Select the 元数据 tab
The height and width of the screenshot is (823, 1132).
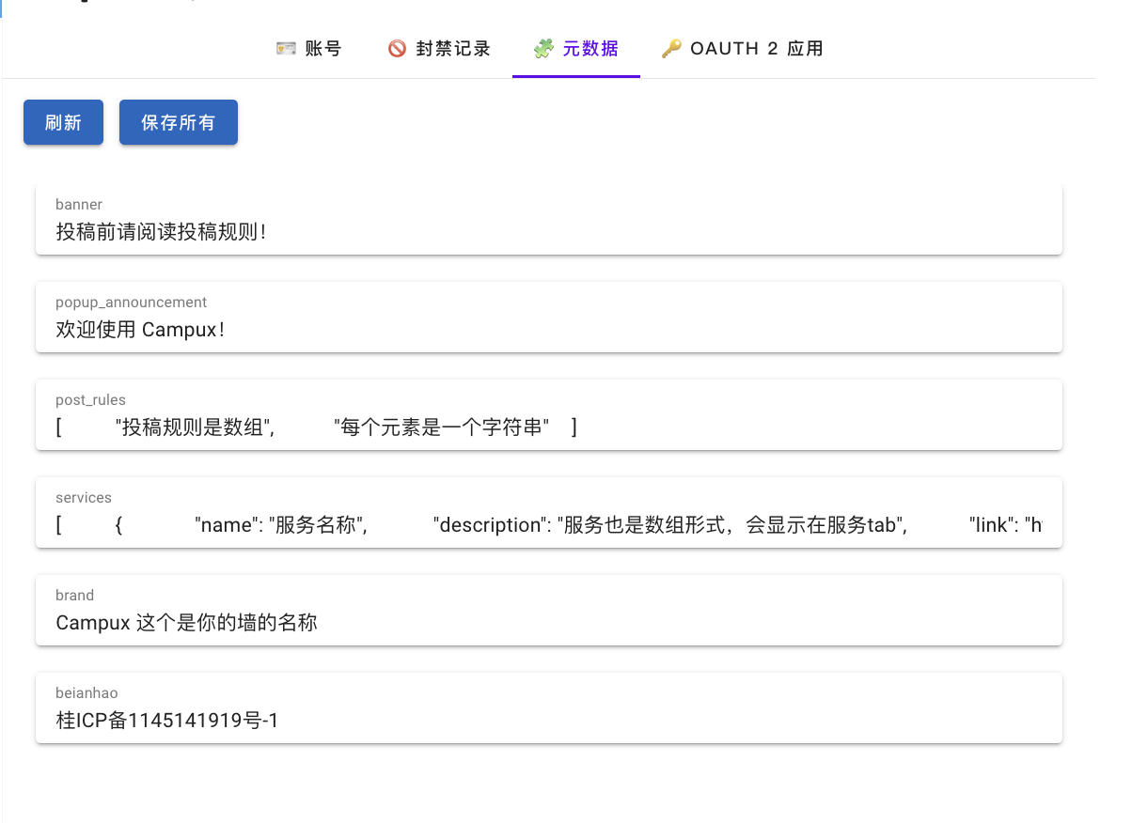point(576,48)
